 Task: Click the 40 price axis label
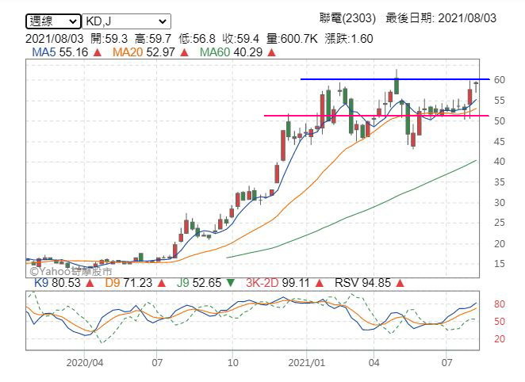pos(499,162)
